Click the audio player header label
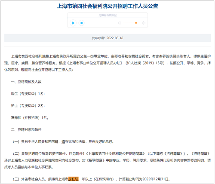Viewport: 215px width, 184px height. coord(107,15)
